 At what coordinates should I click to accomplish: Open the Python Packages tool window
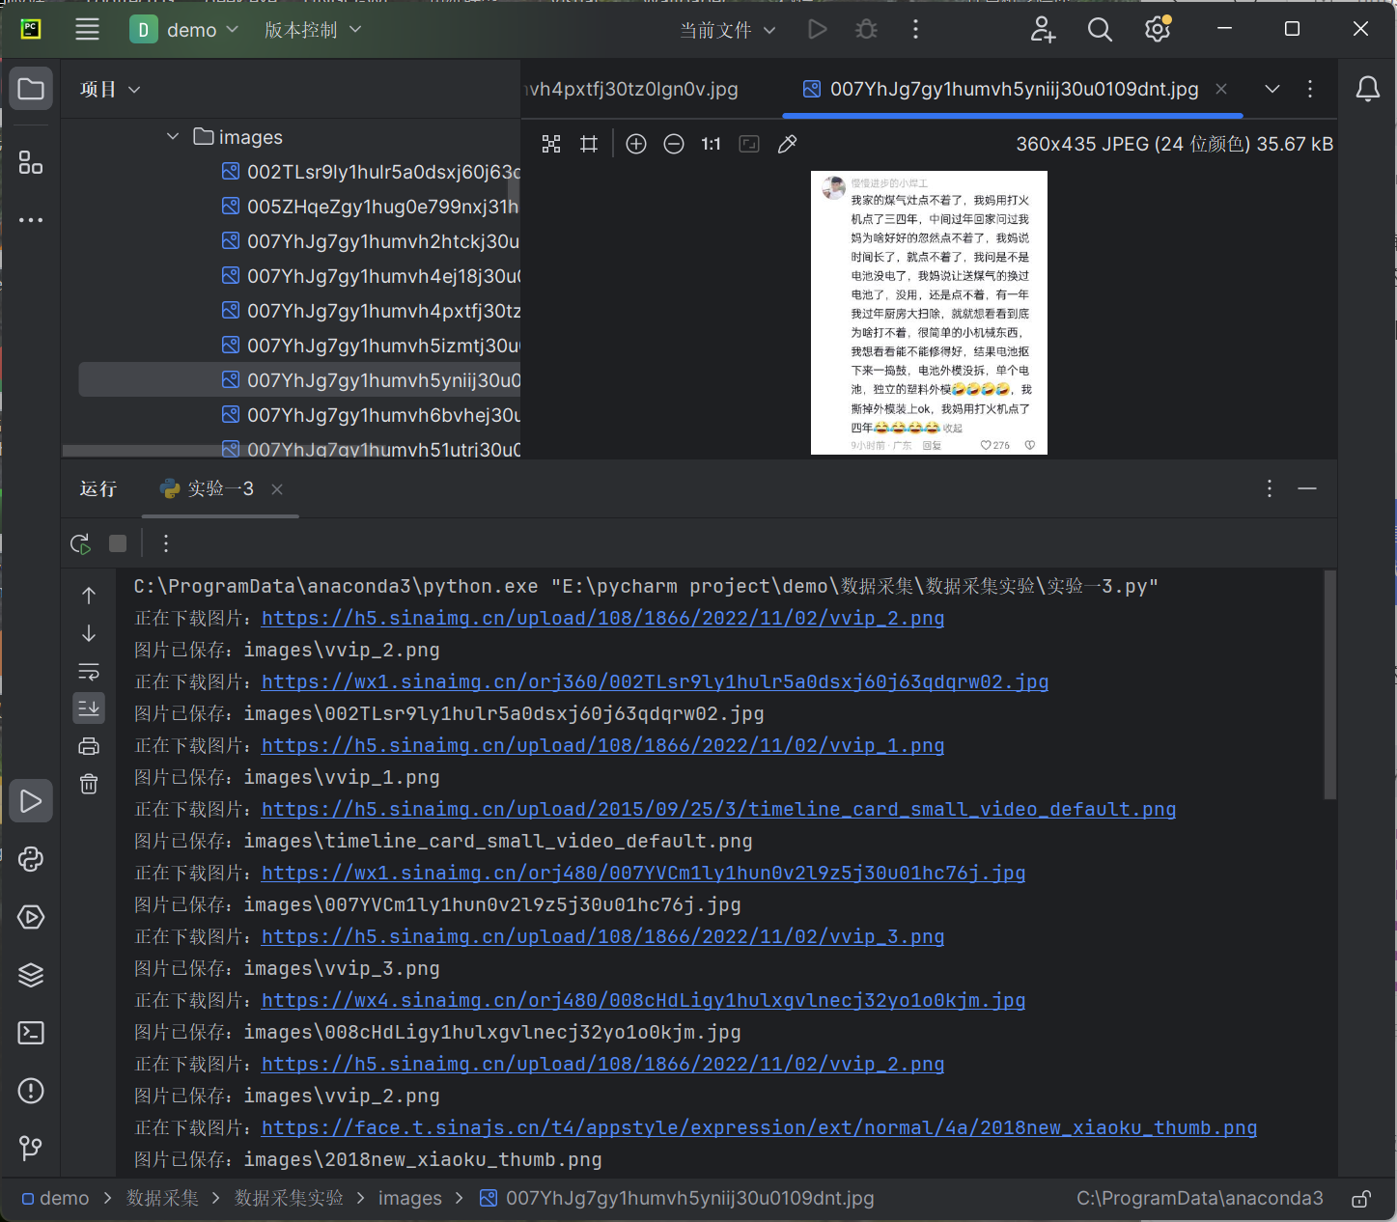point(31,859)
